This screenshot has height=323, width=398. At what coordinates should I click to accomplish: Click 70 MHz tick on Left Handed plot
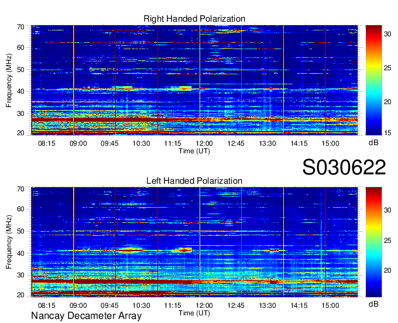[20, 189]
